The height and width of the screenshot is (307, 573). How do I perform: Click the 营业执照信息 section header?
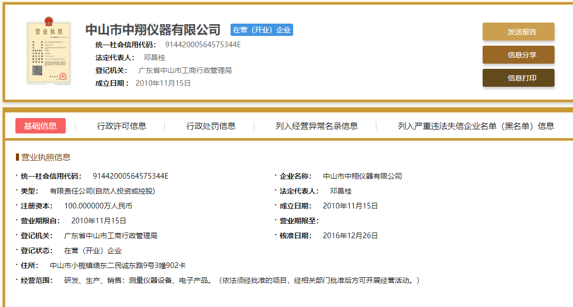(46, 157)
